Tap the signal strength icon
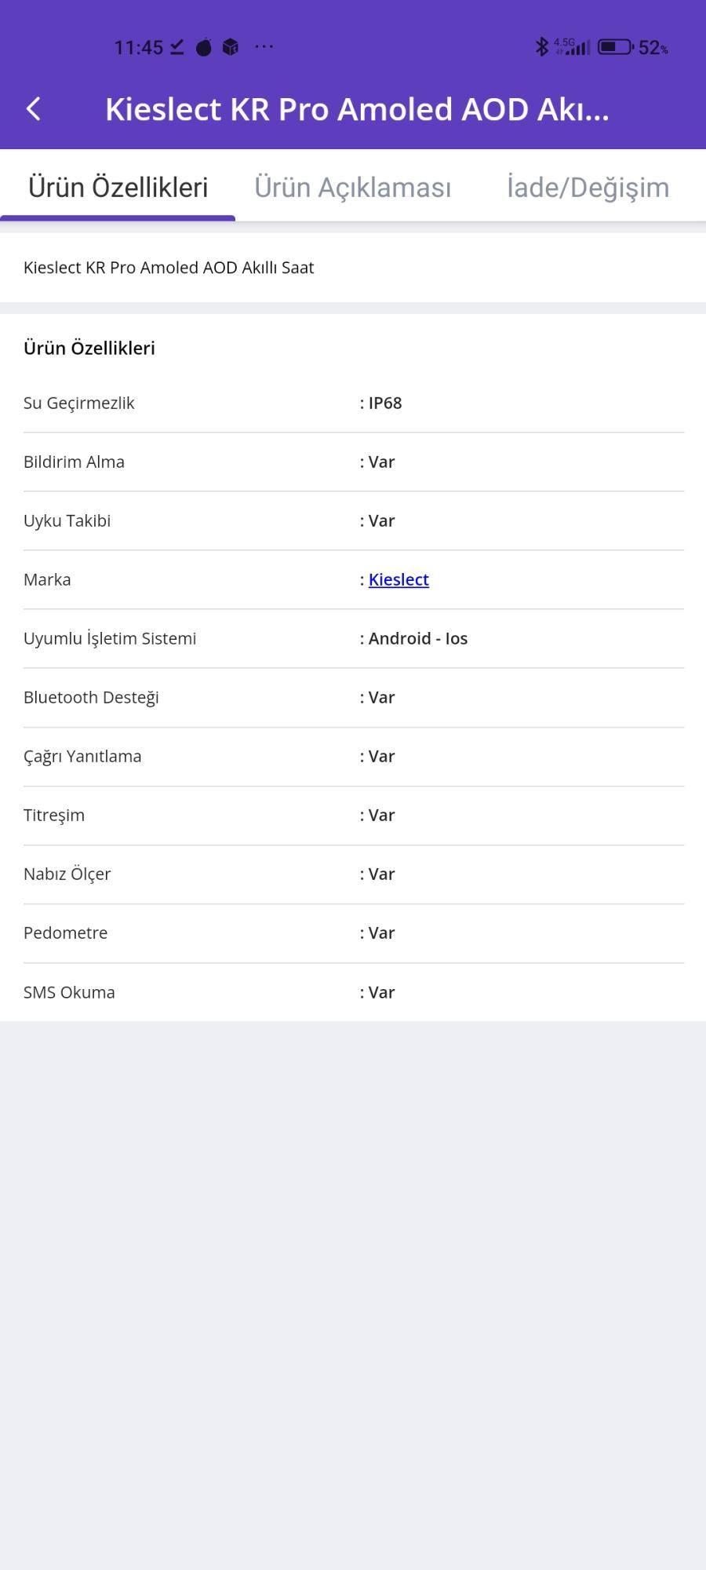This screenshot has height=1570, width=706. pyautogui.click(x=574, y=47)
